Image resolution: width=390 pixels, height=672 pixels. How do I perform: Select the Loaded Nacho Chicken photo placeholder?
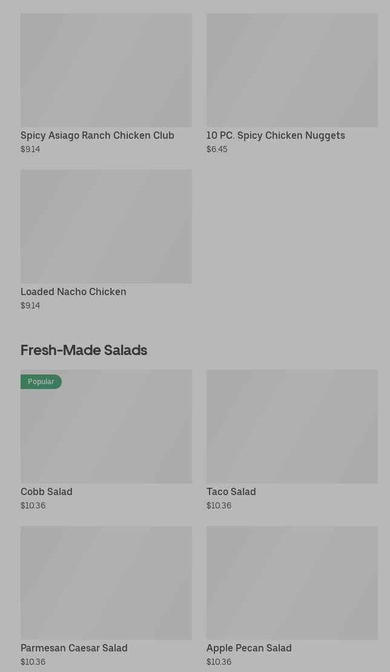coord(106,226)
